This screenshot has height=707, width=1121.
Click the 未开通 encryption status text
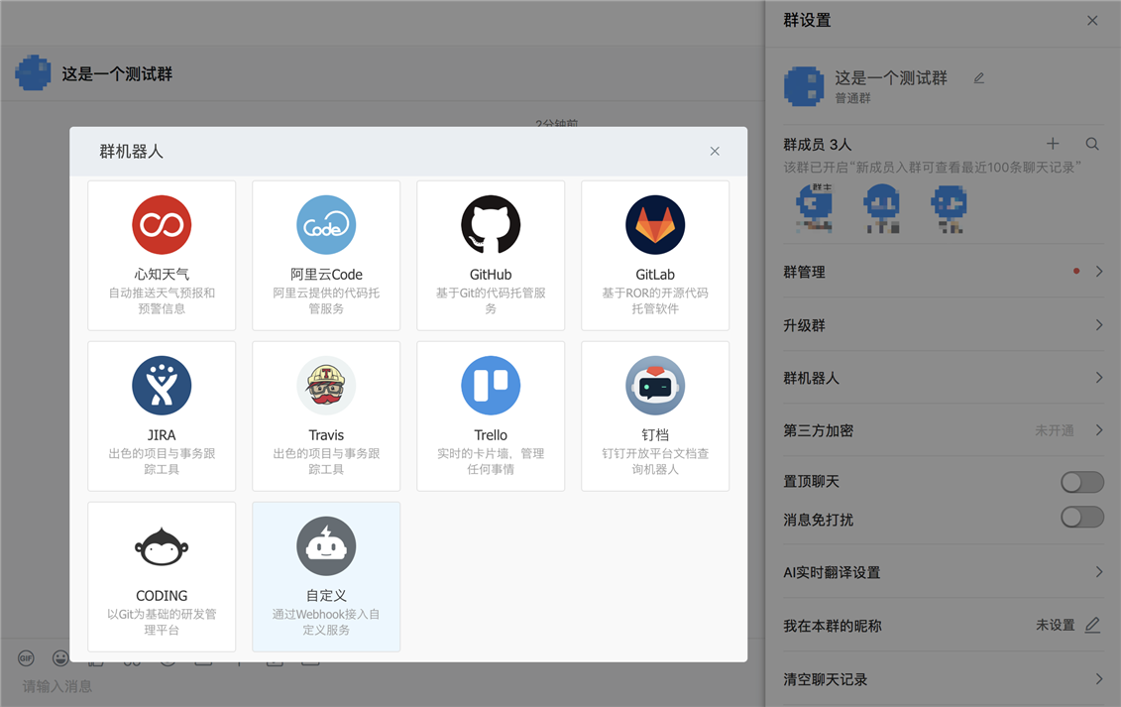tap(1054, 430)
